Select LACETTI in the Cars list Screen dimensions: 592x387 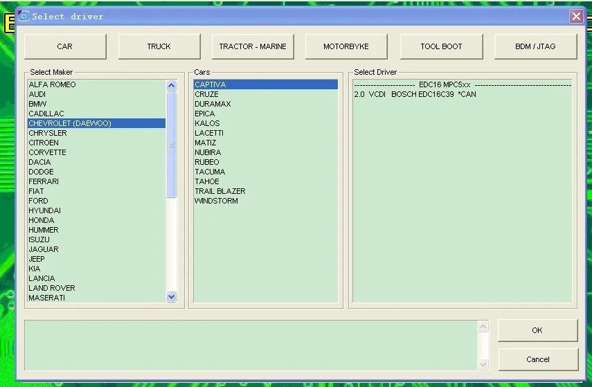click(266, 134)
